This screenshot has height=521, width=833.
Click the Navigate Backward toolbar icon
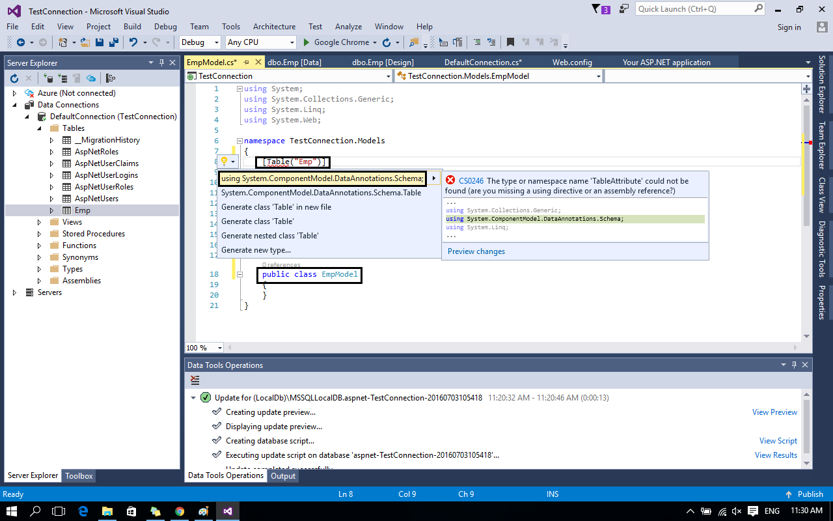[20, 42]
